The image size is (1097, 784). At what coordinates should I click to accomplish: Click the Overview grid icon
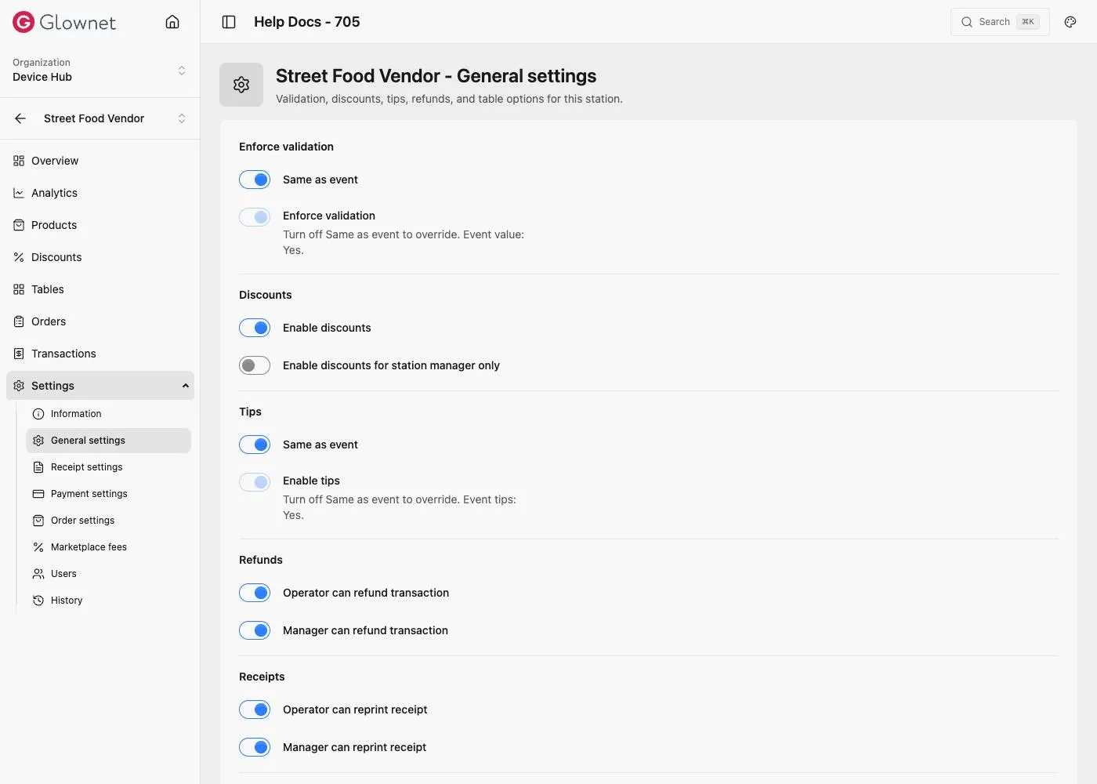pyautogui.click(x=19, y=161)
